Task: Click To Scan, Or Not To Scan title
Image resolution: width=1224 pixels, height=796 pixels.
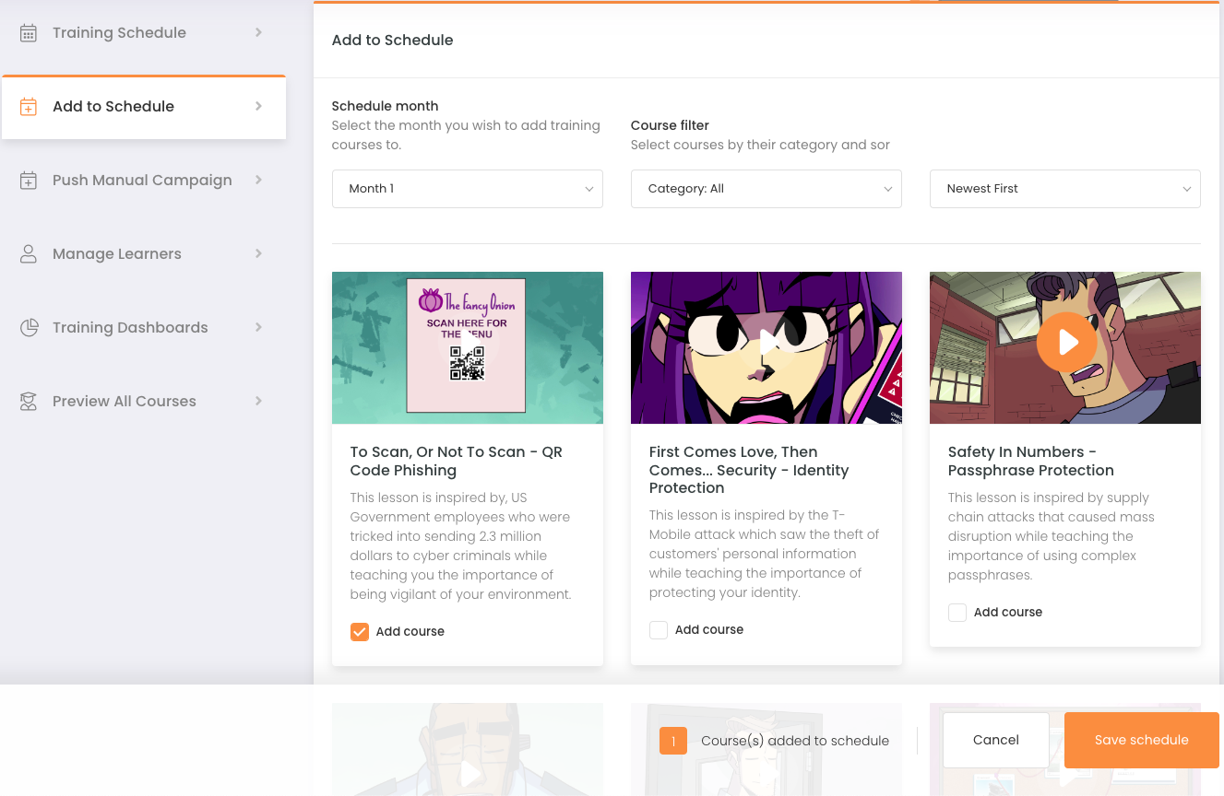Action: point(457,462)
